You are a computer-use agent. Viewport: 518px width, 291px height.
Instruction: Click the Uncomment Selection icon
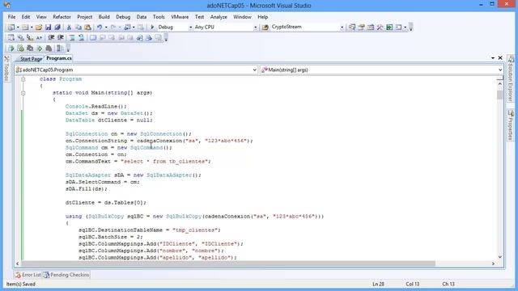[81, 38]
